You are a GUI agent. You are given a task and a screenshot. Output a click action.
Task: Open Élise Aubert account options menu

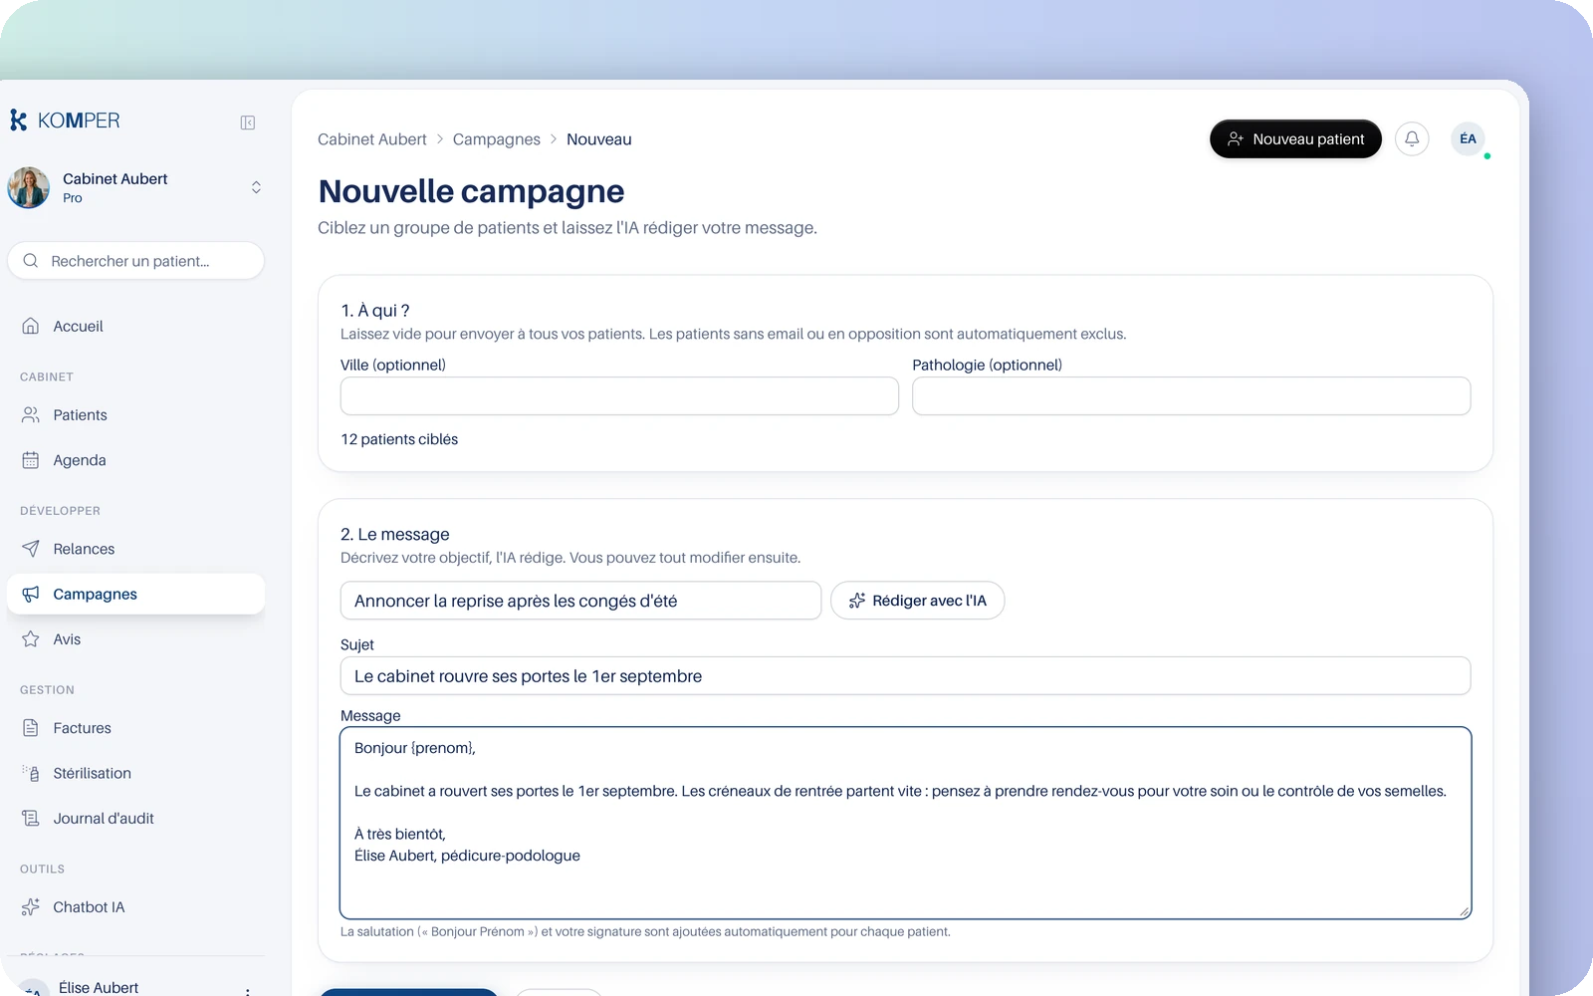(248, 990)
